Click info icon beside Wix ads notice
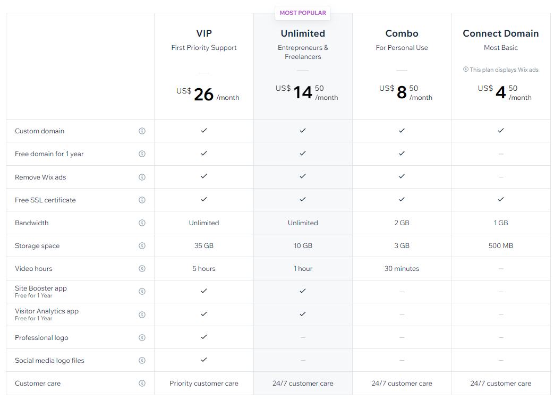This screenshot has width=554, height=400. pos(466,69)
